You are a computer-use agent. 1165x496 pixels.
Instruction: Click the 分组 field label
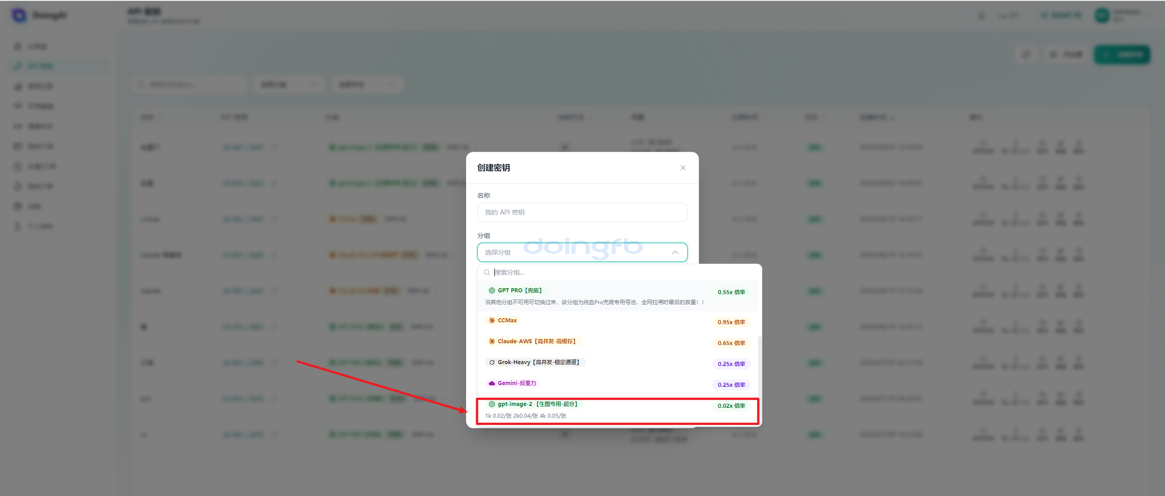483,235
